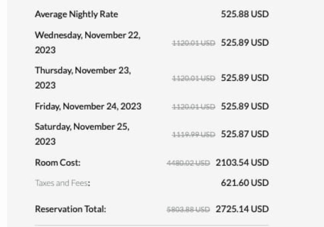Select the 2103.54 USD room cost
This screenshot has width=324, height=227.
tap(242, 163)
